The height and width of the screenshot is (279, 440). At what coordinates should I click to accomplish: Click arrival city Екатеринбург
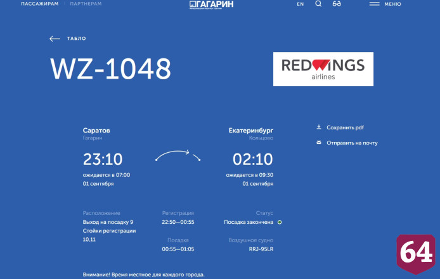click(x=251, y=130)
